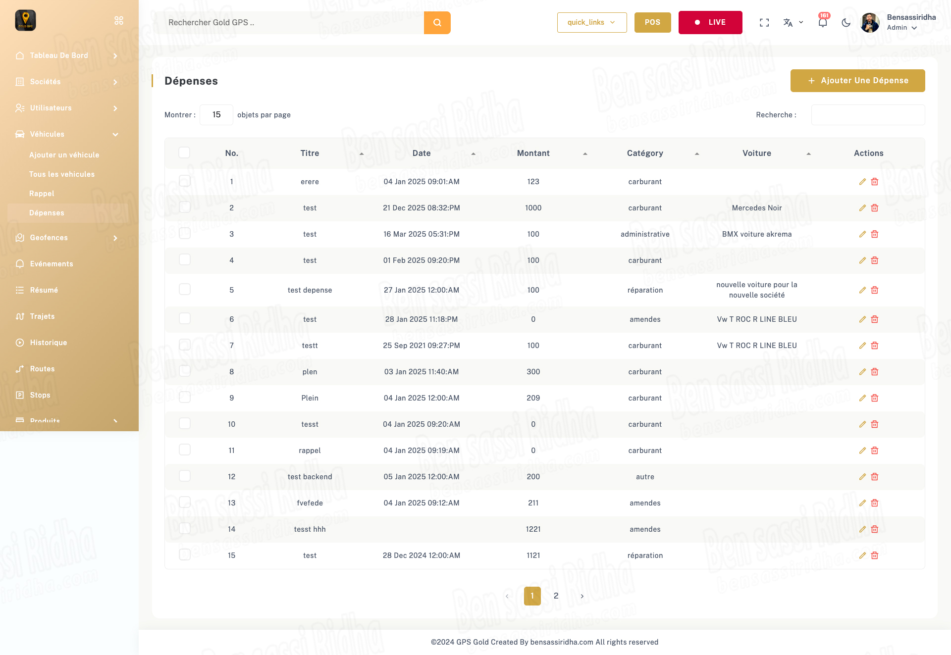951x655 pixels.
Task: Click the Recherche table filter field
Action: pos(867,115)
